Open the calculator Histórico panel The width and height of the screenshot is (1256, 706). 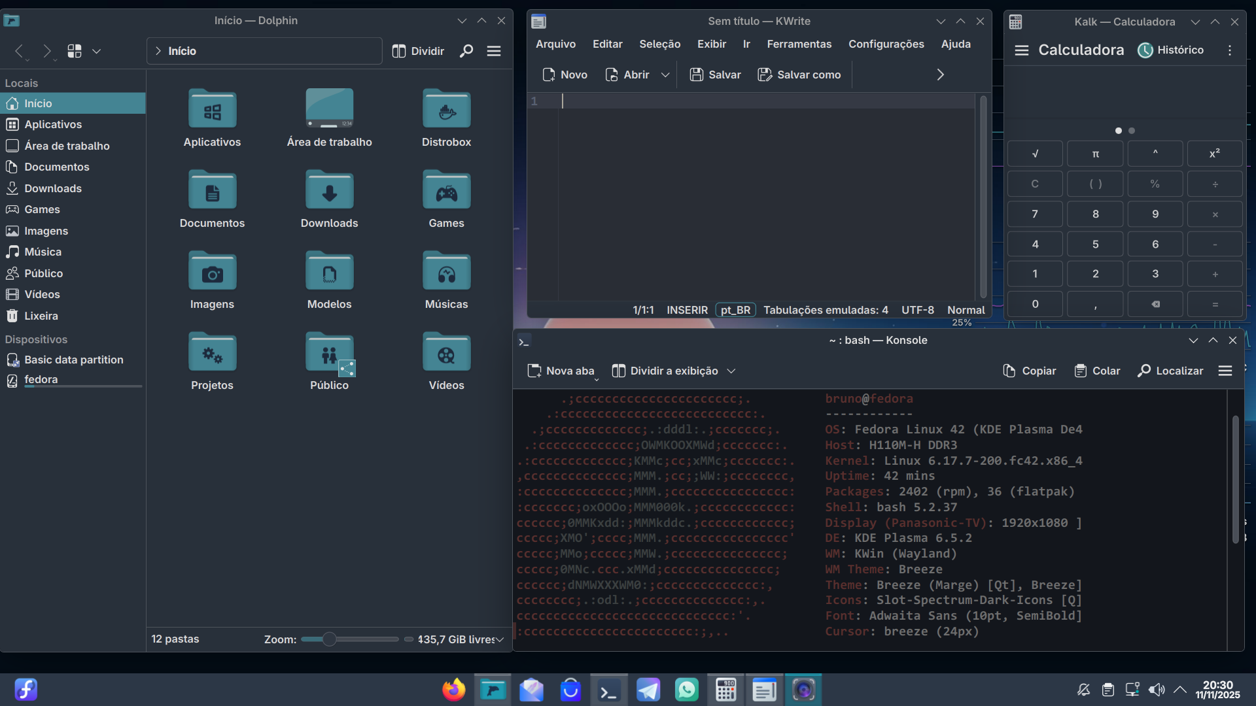pyautogui.click(x=1170, y=50)
